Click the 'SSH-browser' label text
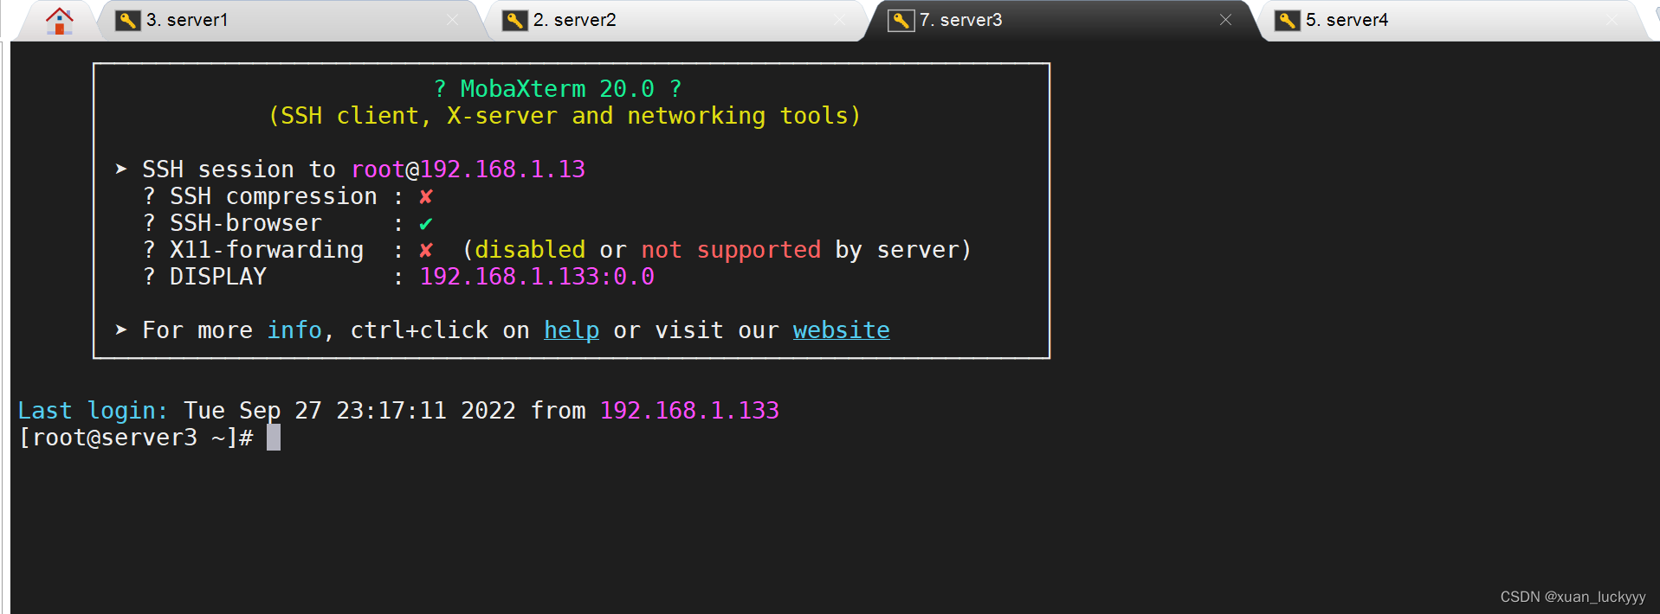Image resolution: width=1660 pixels, height=614 pixels. (x=246, y=223)
